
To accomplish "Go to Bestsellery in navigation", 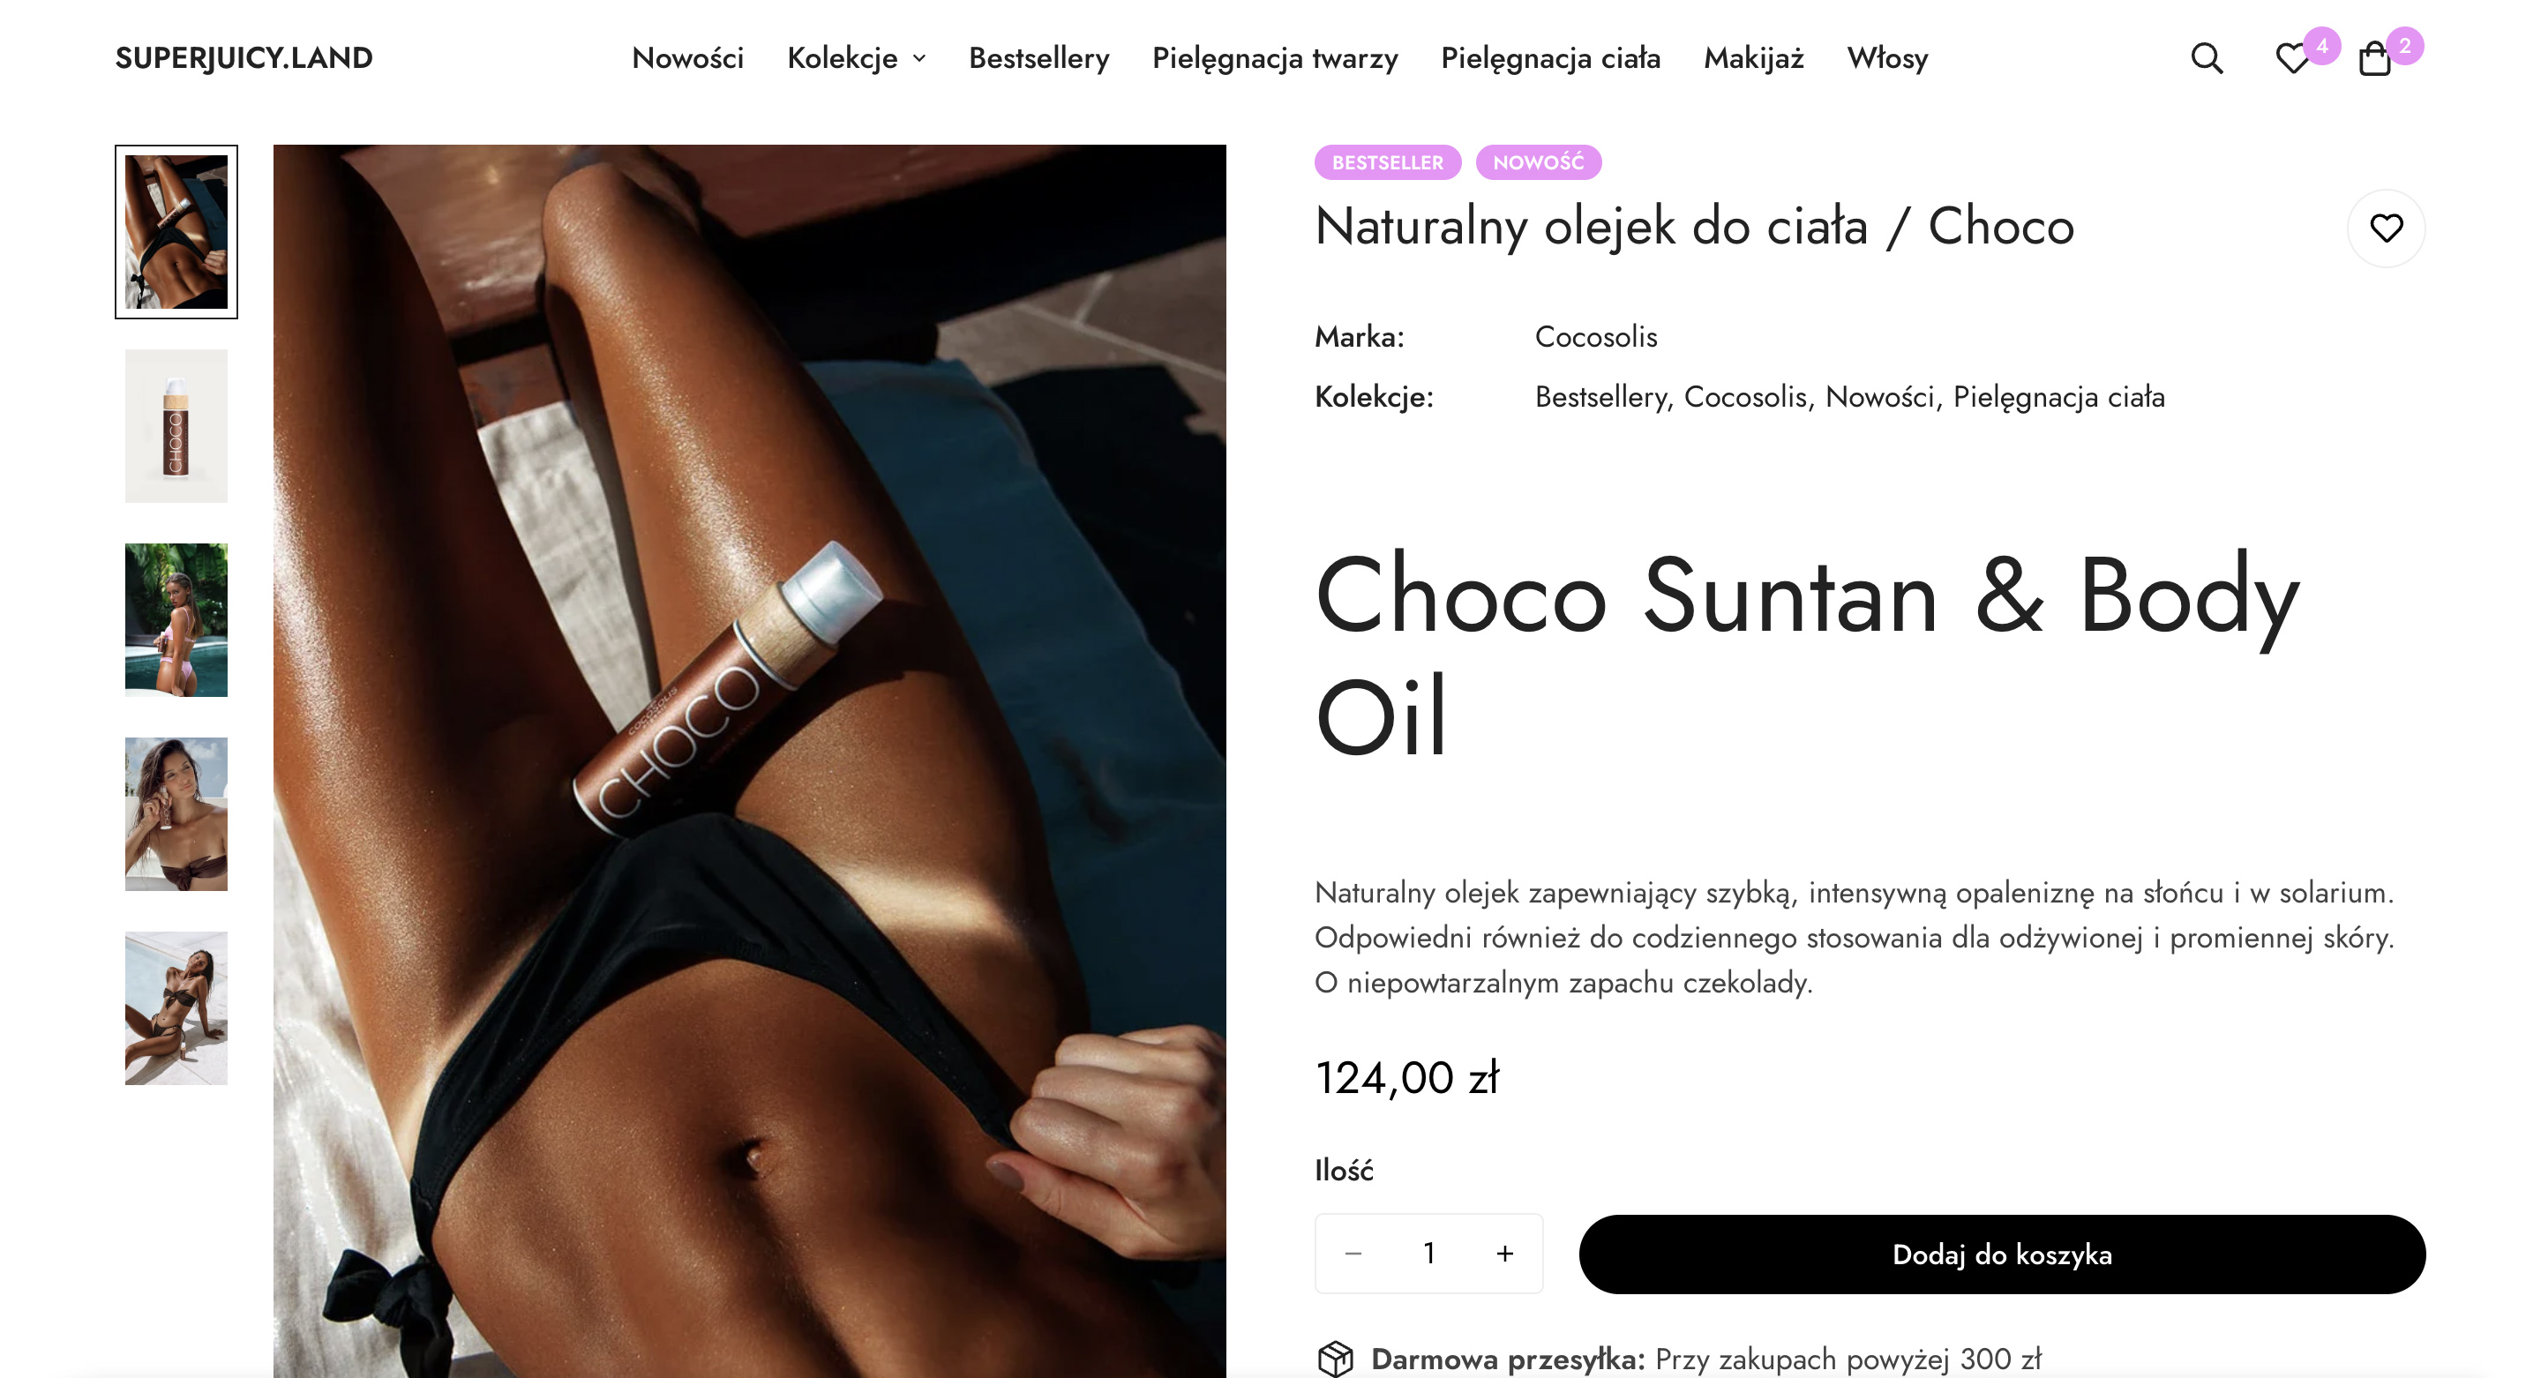I will pyautogui.click(x=1038, y=58).
